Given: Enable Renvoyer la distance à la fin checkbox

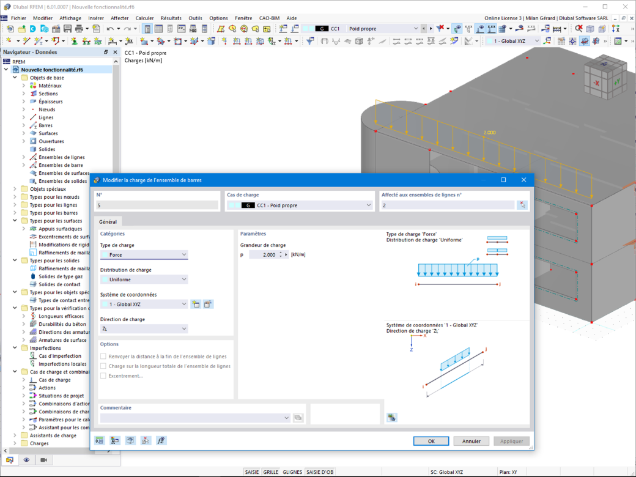Looking at the screenshot, I should click(103, 357).
